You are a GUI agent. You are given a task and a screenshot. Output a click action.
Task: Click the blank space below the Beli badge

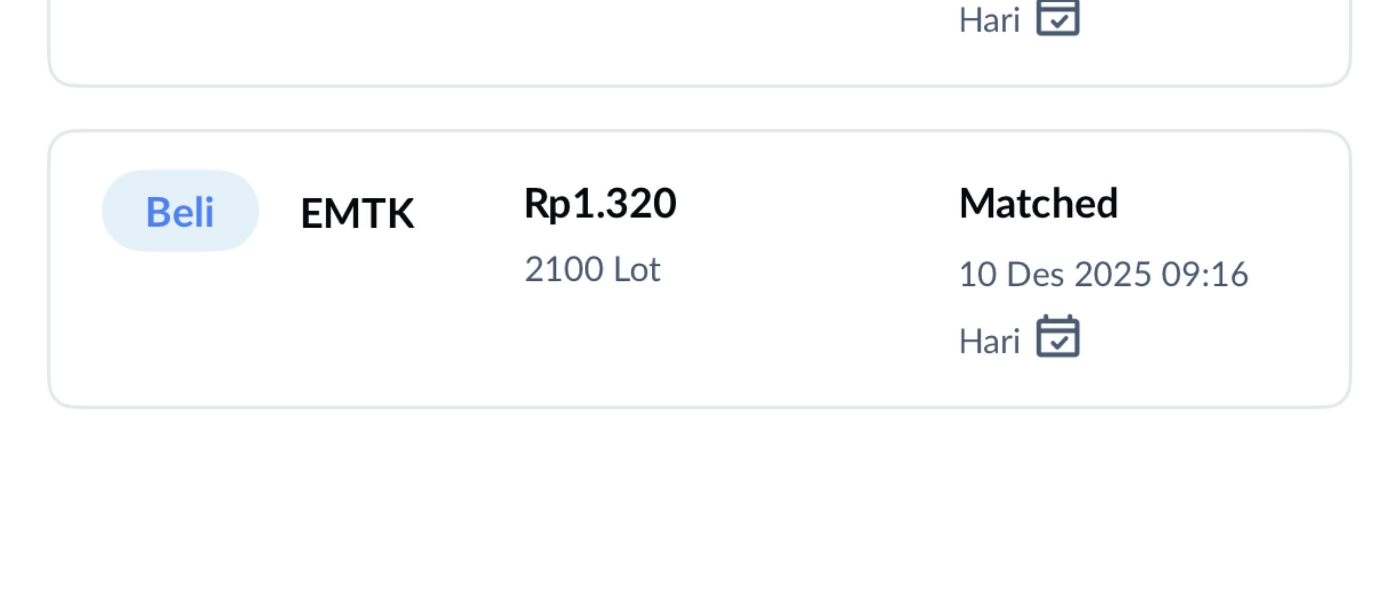coord(180,321)
